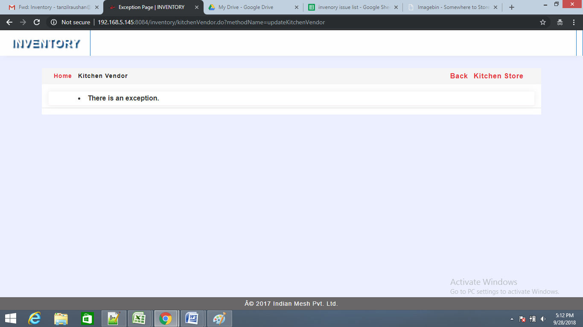
Task: Switch to My Drive Google Drive tab
Action: coord(253,7)
